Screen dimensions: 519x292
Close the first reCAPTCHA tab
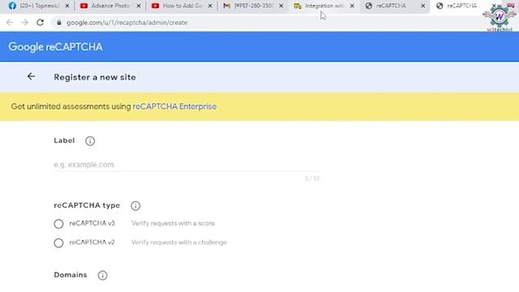coord(423,6)
